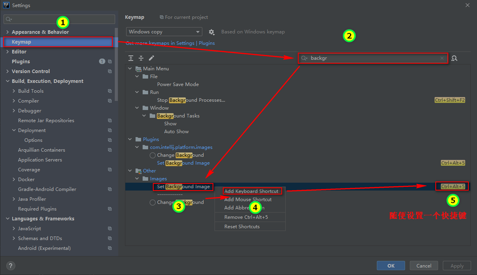
Task: Click the project-level icon beside Compiler
Action: (110, 101)
